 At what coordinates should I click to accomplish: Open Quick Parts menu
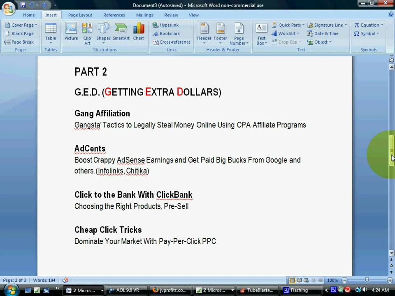coord(288,25)
